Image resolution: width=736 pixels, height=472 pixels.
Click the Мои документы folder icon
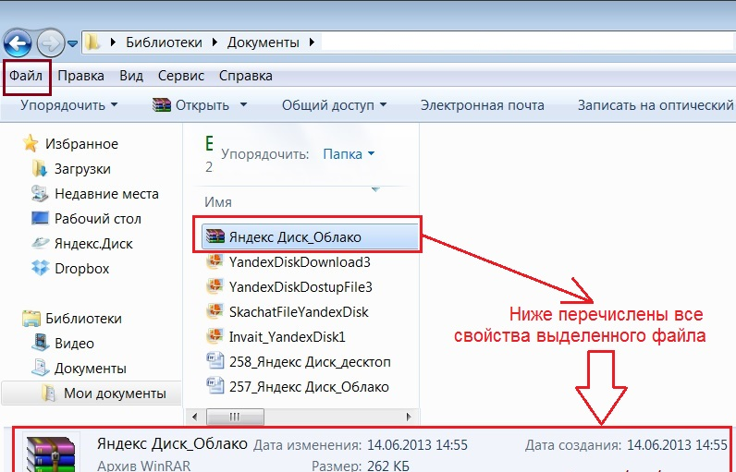[x=48, y=393]
